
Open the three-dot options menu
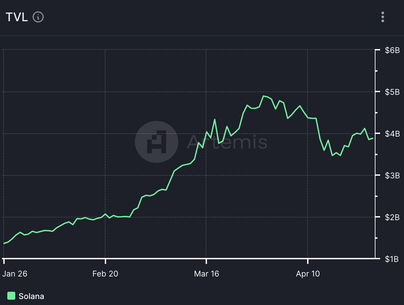pos(383,17)
